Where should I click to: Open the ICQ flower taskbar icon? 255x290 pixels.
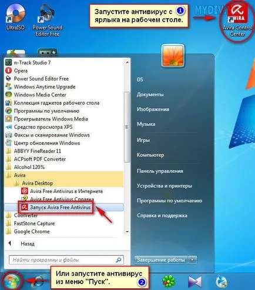[x=169, y=282]
